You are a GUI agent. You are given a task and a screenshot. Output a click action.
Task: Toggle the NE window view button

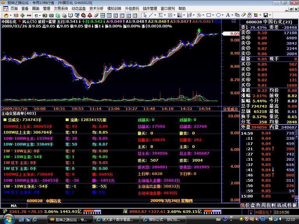[x=128, y=15]
